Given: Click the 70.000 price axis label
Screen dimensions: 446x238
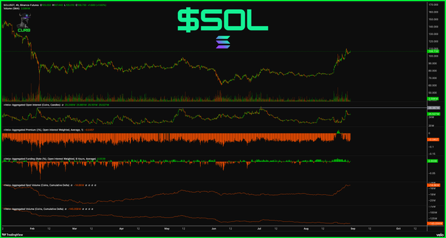Looking at the screenshot, I should click(x=433, y=78).
